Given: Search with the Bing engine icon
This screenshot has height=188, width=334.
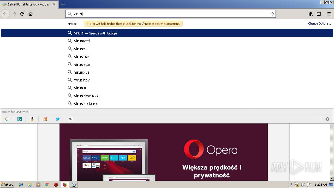Looking at the screenshot, I should tap(20, 119).
